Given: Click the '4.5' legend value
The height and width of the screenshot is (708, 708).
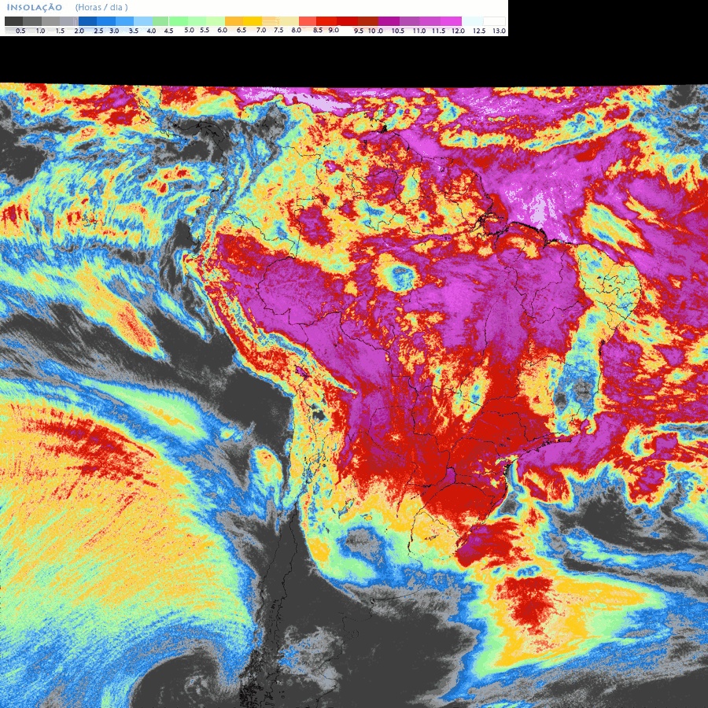Looking at the screenshot, I should coord(168,31).
